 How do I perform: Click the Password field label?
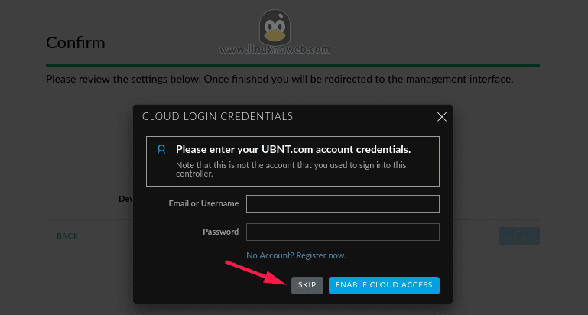pyautogui.click(x=220, y=232)
